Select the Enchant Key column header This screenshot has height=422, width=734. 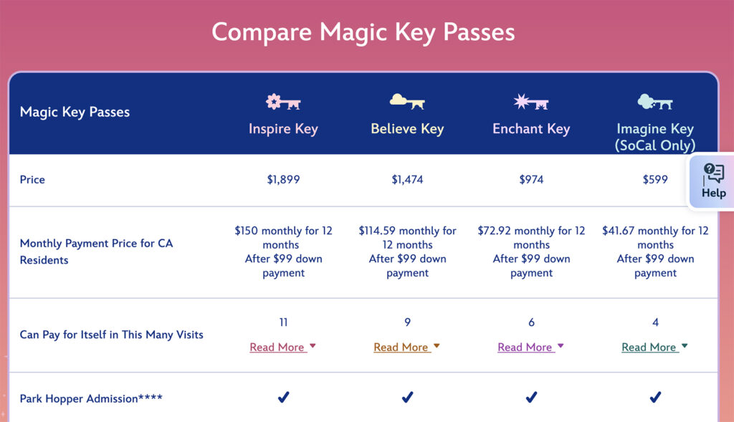[x=531, y=130]
